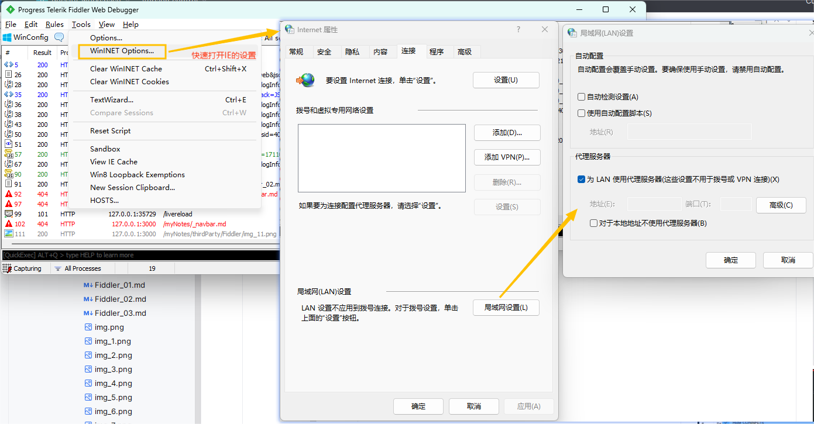This screenshot has width=814, height=424.
Task: Switch to the 隐私 tab
Action: 352,51
